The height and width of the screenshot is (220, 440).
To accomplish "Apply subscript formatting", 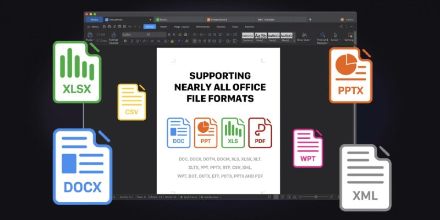I will coord(158,41).
